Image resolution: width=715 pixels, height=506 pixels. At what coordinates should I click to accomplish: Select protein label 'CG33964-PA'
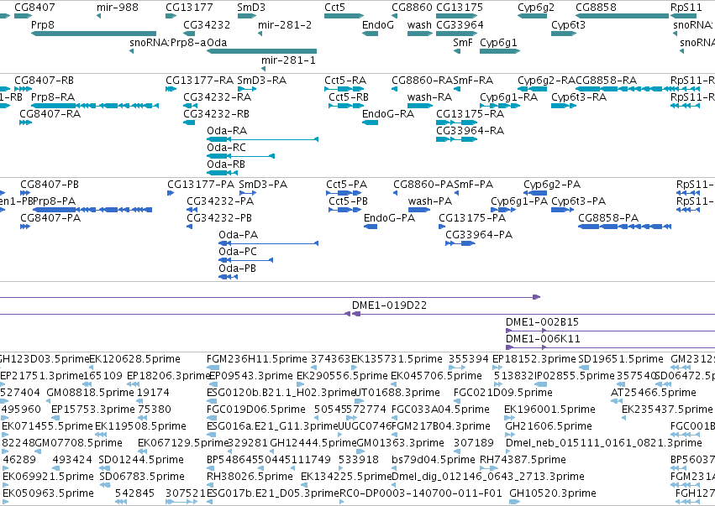coord(479,235)
